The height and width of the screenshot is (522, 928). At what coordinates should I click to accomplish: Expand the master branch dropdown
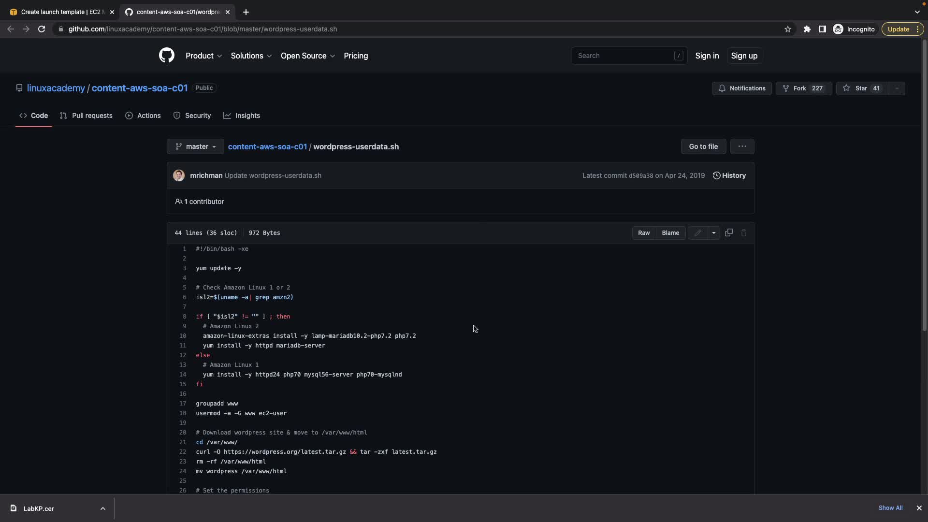pos(195,146)
